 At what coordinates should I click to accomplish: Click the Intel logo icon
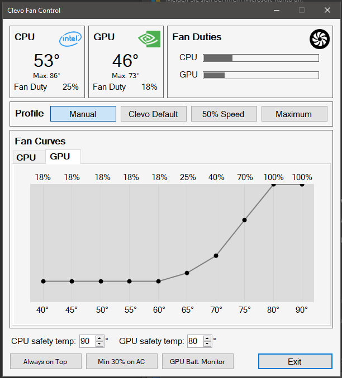click(70, 38)
